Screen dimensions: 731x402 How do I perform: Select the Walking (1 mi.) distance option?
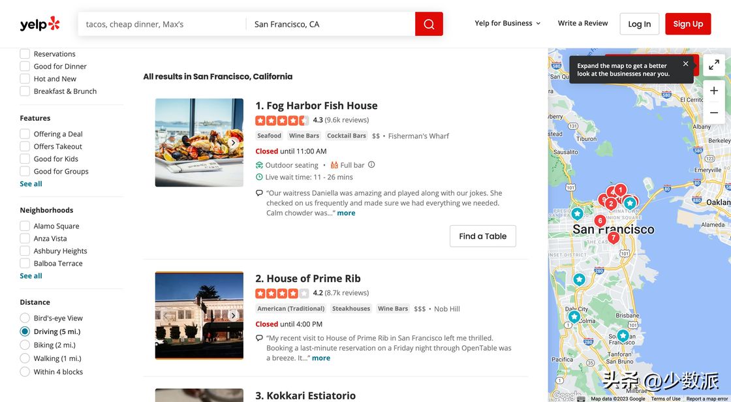point(25,358)
